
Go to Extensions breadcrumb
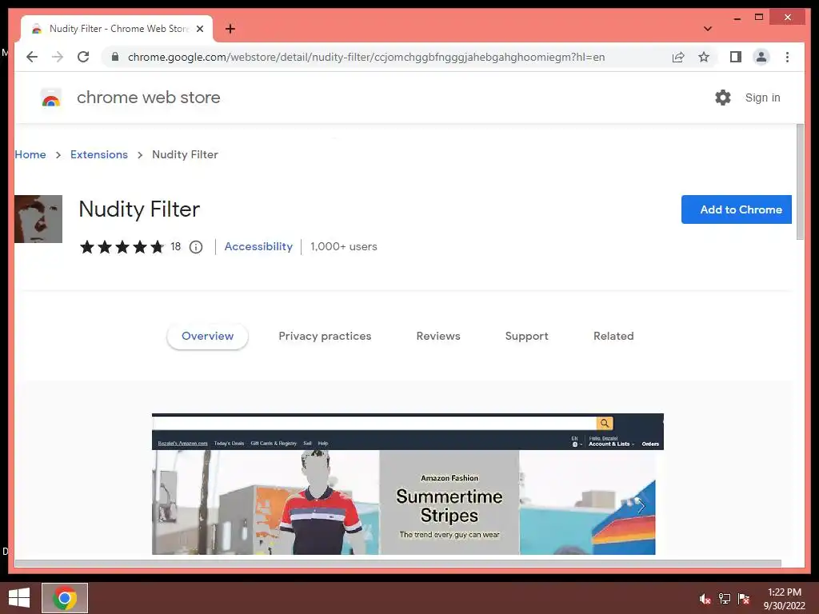click(99, 154)
